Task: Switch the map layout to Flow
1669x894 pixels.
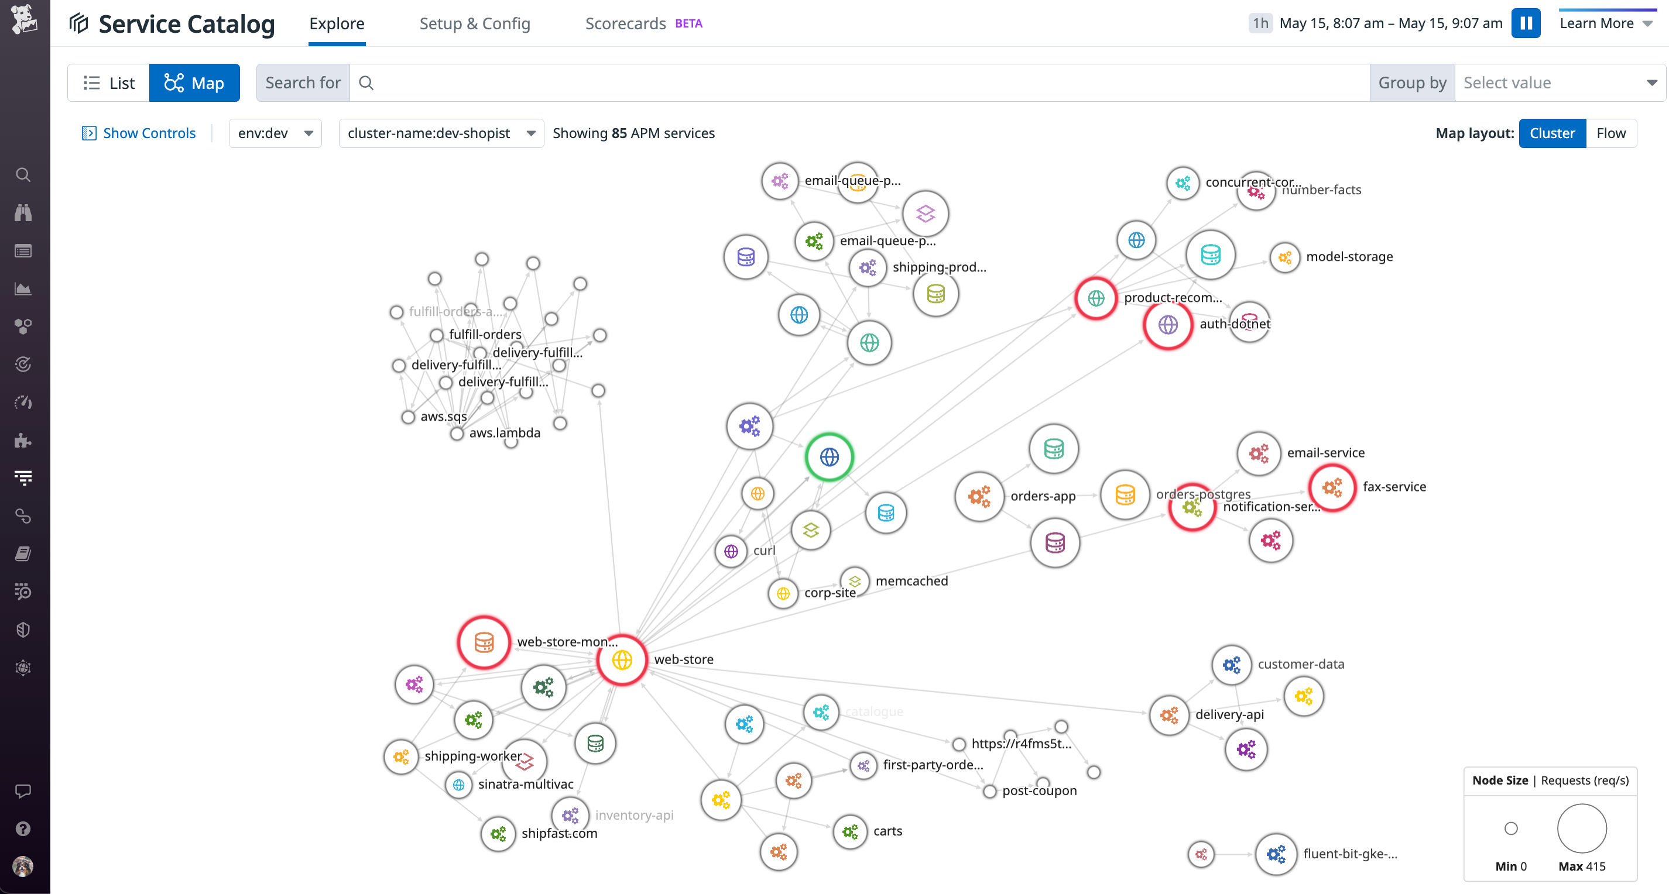Action: tap(1611, 133)
